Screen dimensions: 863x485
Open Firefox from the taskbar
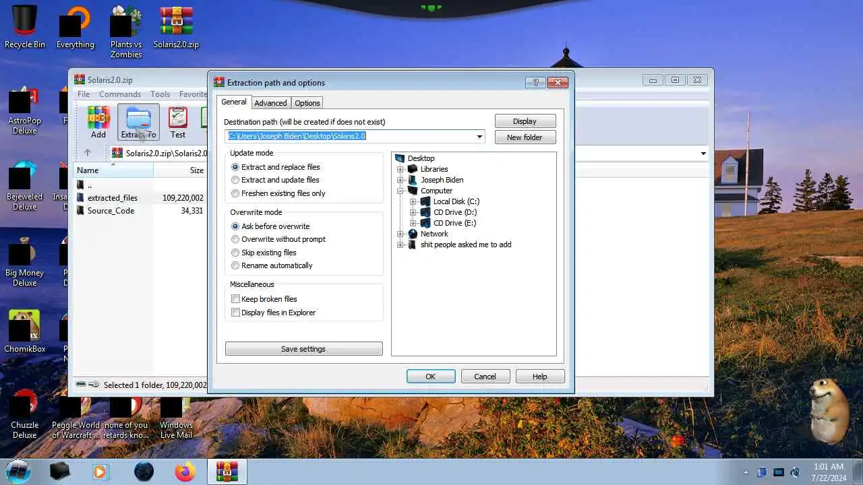pos(185,472)
